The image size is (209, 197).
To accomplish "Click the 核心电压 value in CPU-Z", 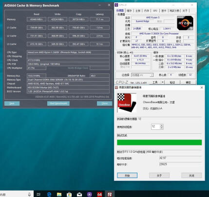I will point(167,29).
